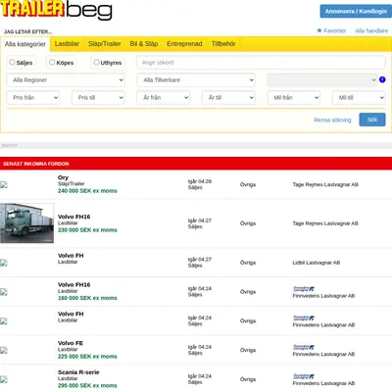Click the Trailerbeg logo
The height and width of the screenshot is (392, 392).
(56, 10)
